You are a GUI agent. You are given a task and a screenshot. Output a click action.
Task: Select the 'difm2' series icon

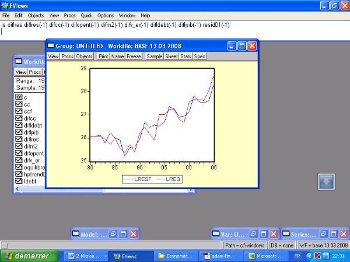(x=19, y=146)
